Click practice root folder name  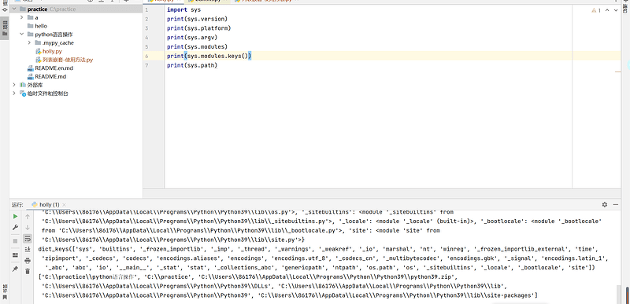click(x=37, y=9)
